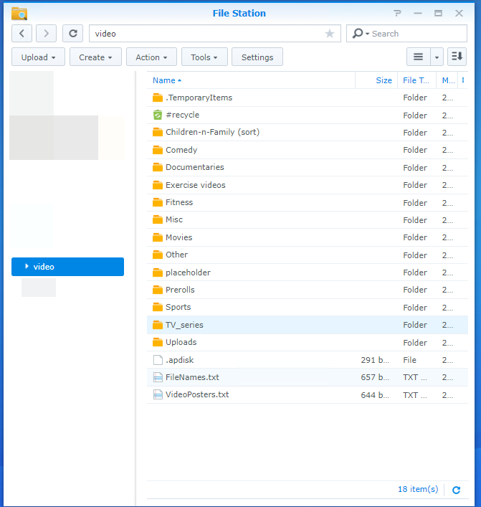Click the VideoPosters.txt document icon
Image resolution: width=481 pixels, height=507 pixels.
(x=158, y=394)
